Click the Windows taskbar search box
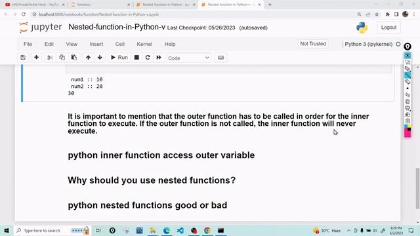The width and height of the screenshot is (420, 236). 52,230
